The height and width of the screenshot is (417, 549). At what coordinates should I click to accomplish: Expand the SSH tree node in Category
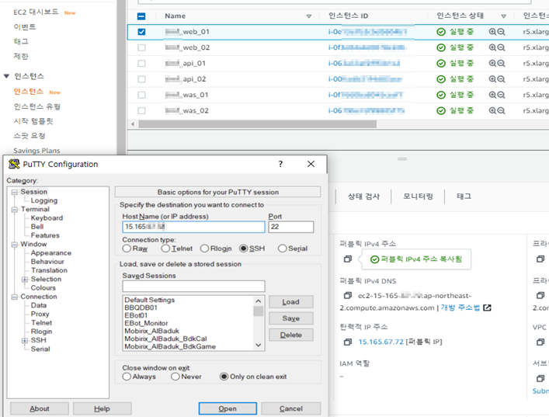[24, 340]
